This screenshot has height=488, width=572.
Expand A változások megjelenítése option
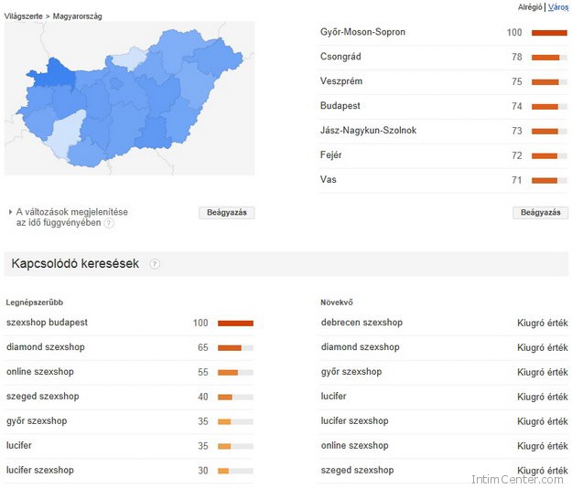[10, 212]
